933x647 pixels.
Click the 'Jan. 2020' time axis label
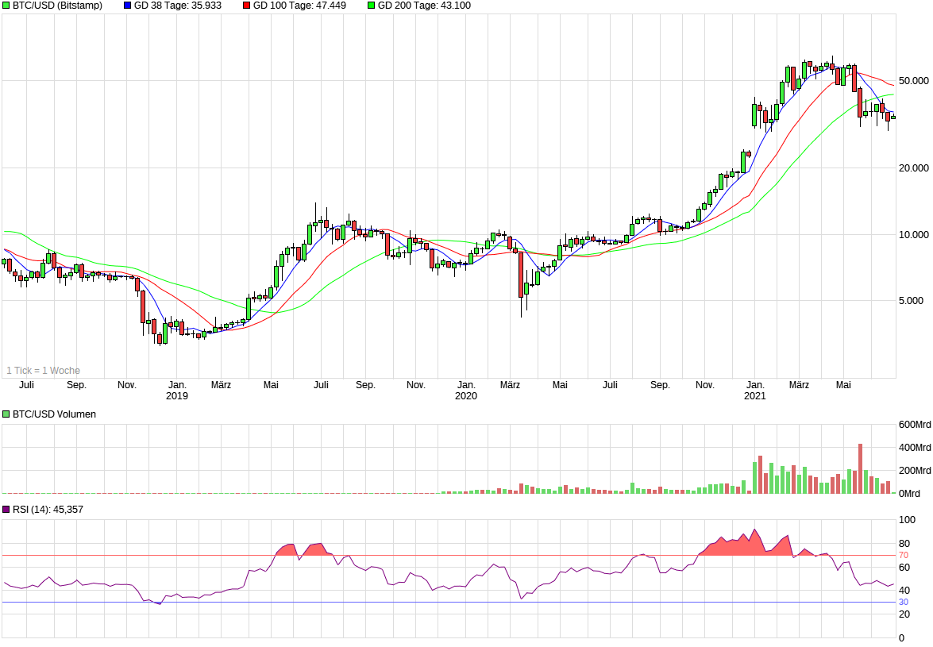tap(466, 390)
